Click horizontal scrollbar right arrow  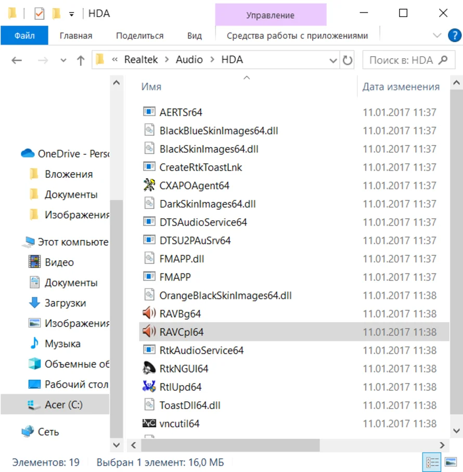pos(442,445)
